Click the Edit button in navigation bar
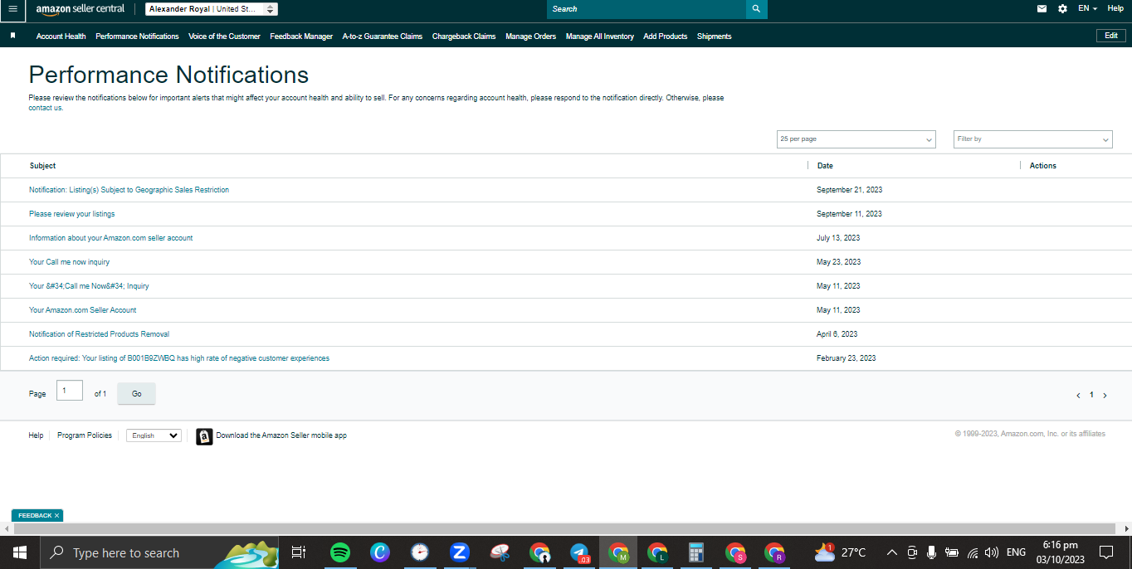 coord(1111,36)
